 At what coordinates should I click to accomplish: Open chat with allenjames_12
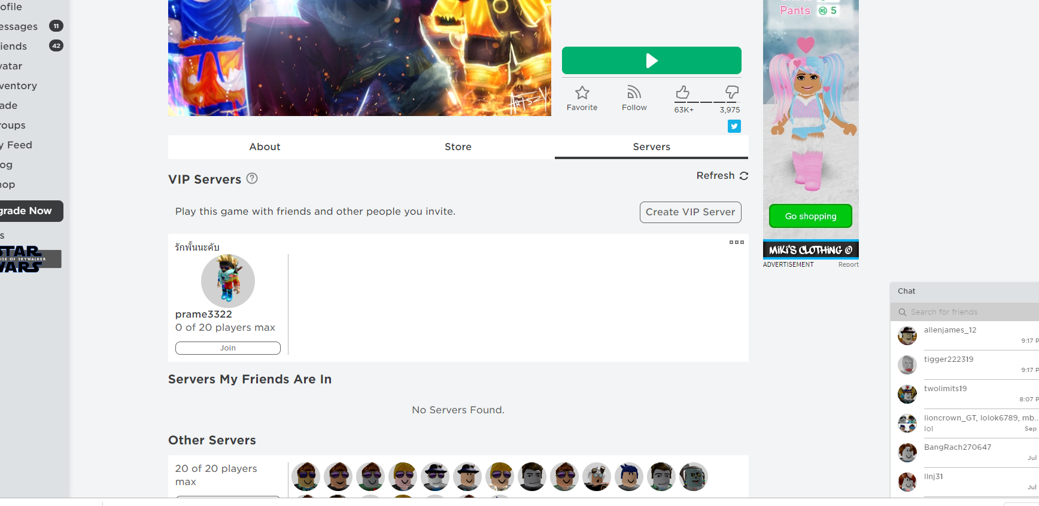click(965, 336)
